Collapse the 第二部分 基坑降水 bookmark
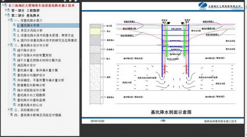 tap(6, 15)
